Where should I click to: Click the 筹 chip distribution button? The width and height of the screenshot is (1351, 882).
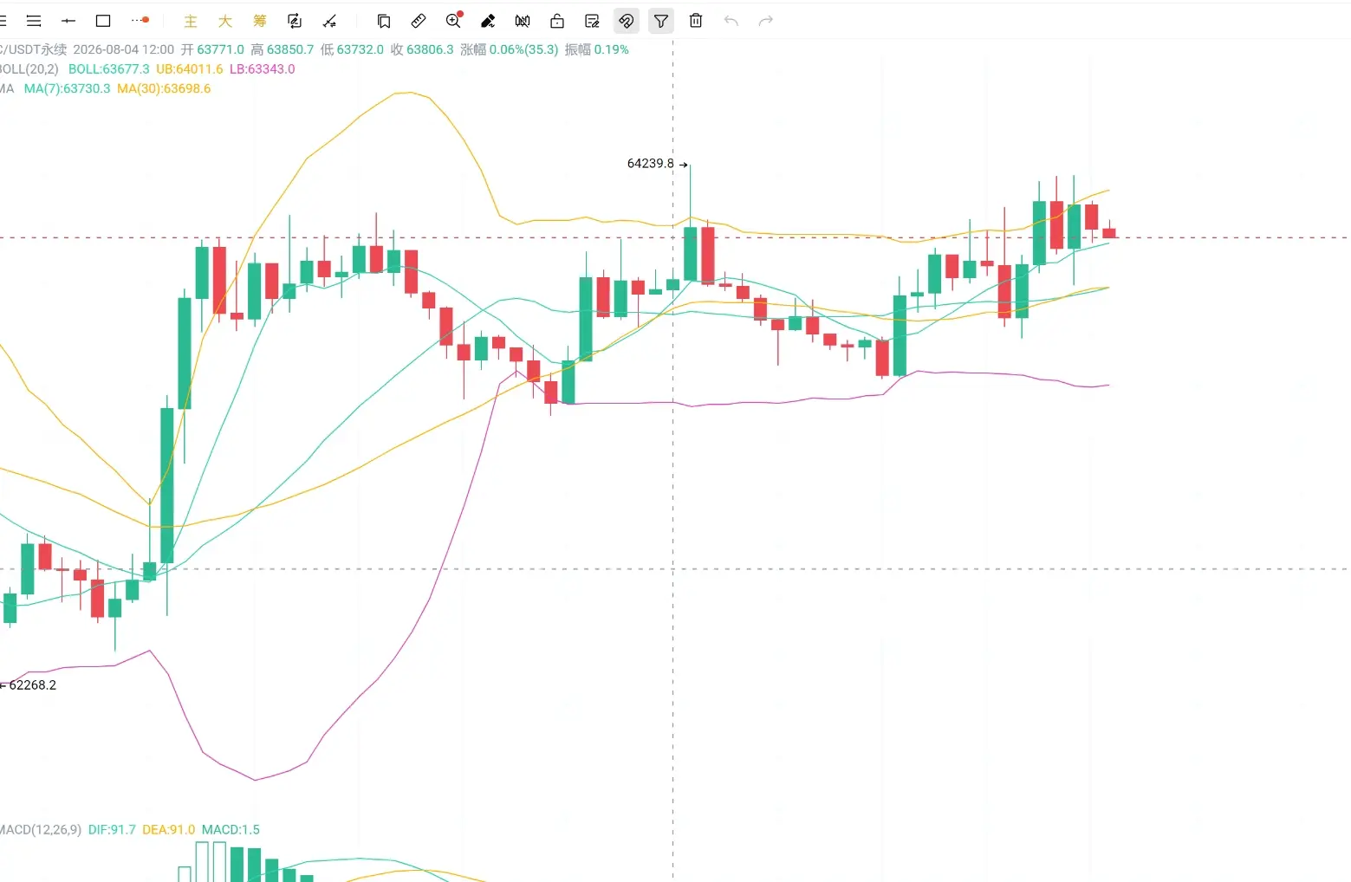(260, 21)
